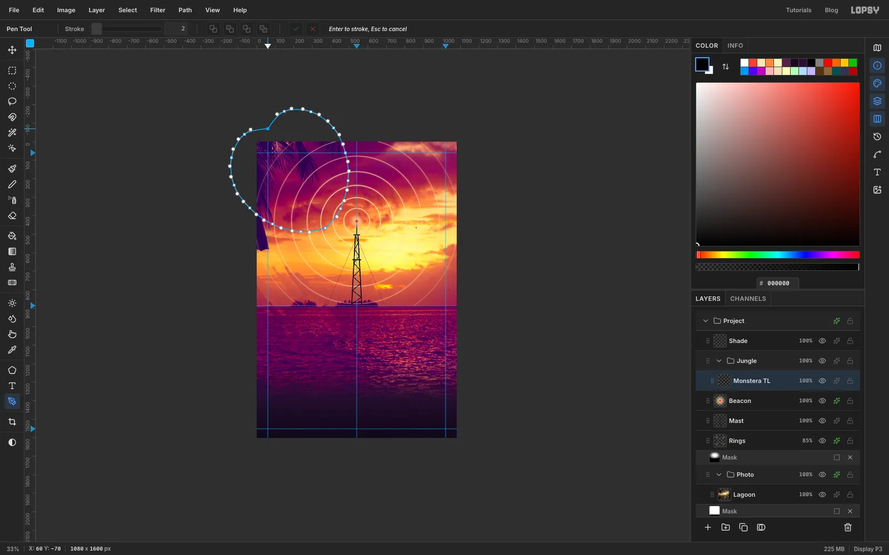The image size is (889, 555).
Task: Switch to the Channels tab
Action: (748, 299)
